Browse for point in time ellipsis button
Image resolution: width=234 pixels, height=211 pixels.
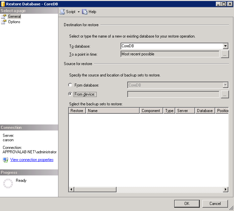[x=225, y=54]
